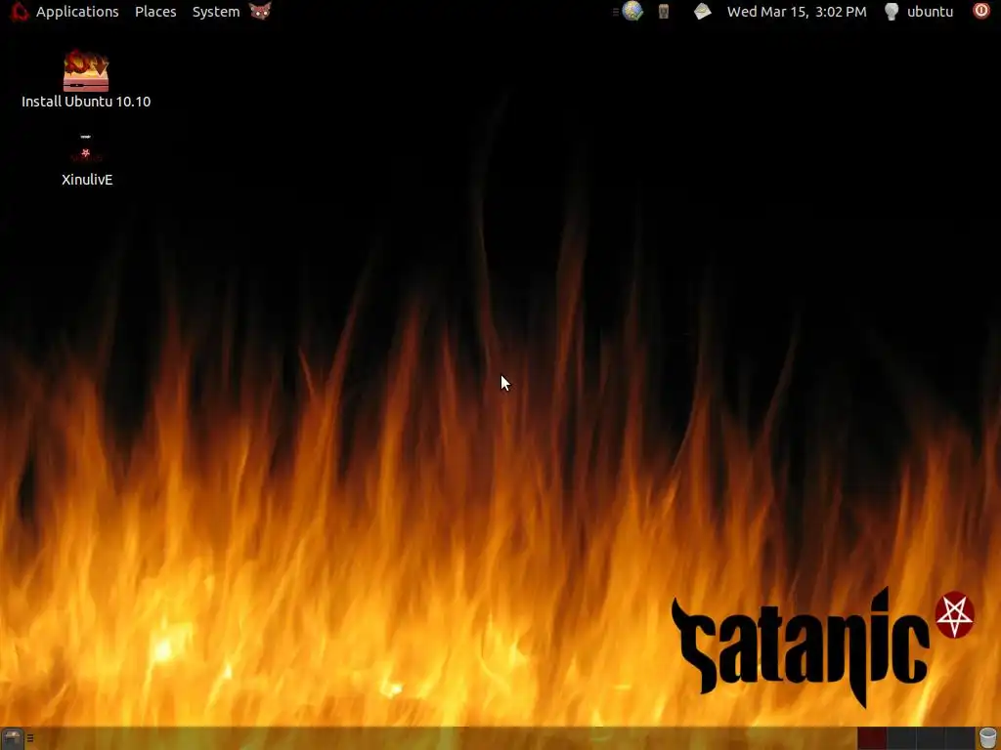Click the Show Desktop button in the bottom panel
1001x750 pixels.
point(12,738)
